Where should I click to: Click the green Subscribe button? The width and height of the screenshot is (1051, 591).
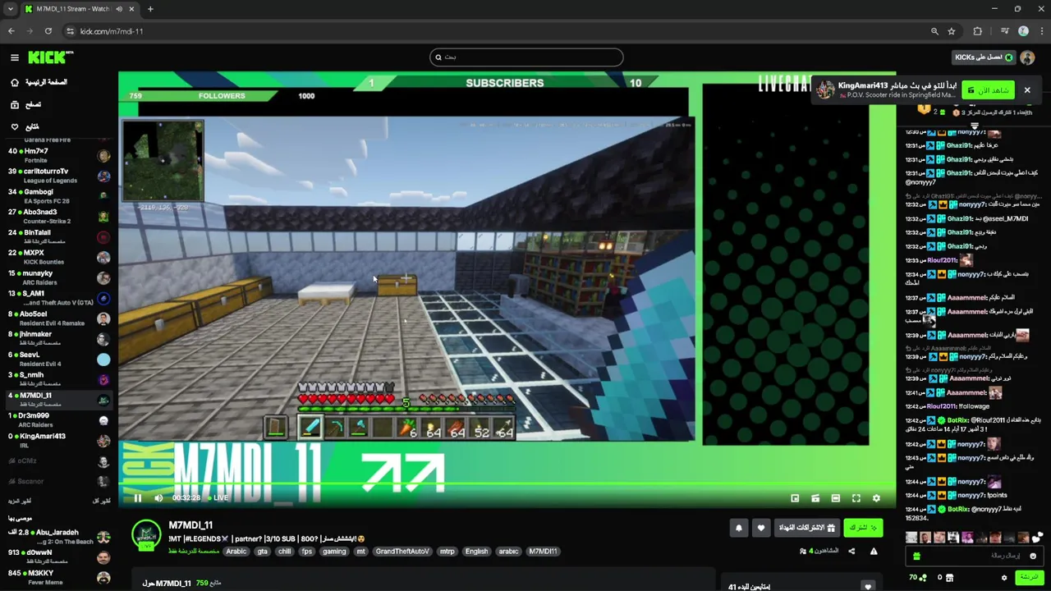point(863,528)
